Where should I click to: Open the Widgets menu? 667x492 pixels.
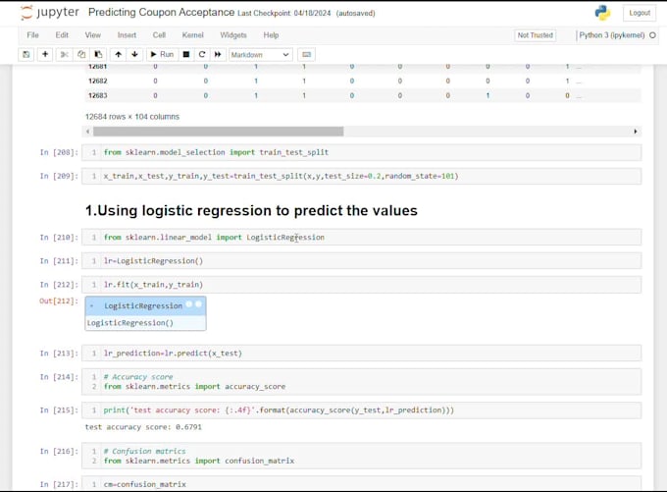[233, 35]
